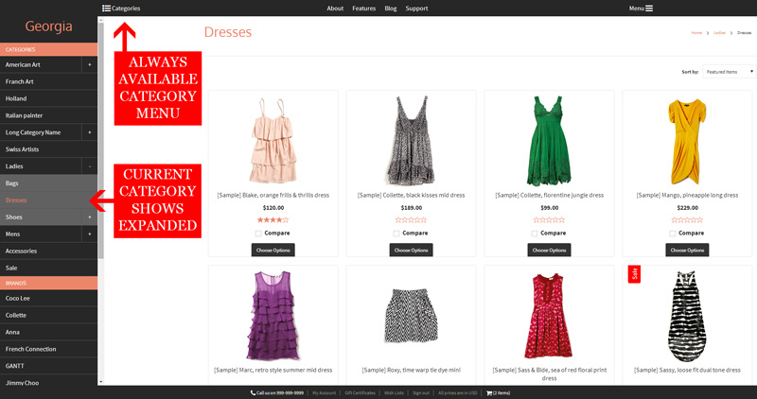Open Gift Certificates footer link
Screen dimensions: 757x399
coord(360,392)
